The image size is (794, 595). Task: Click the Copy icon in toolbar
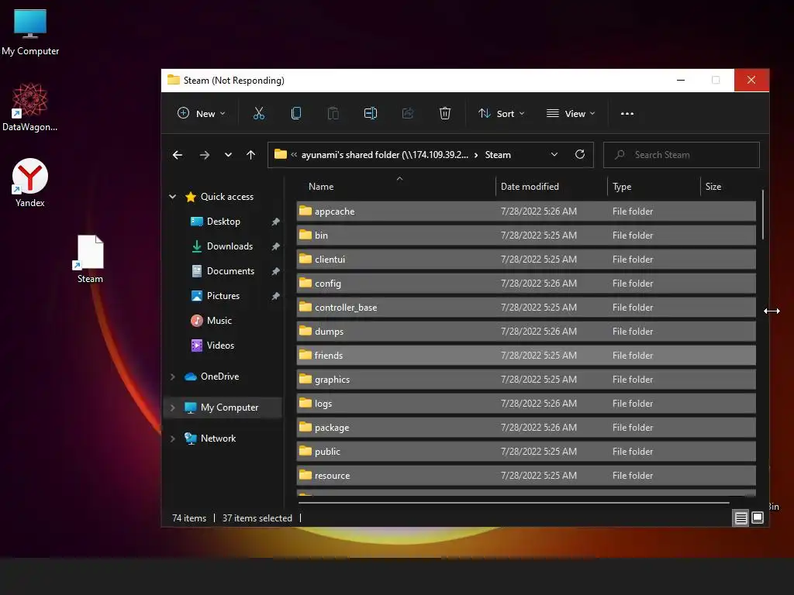click(296, 113)
